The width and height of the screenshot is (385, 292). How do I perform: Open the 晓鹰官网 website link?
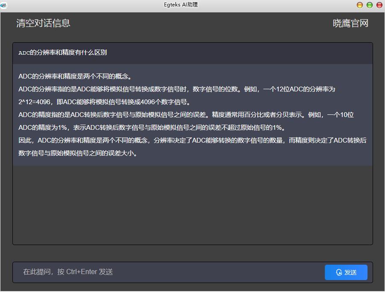click(x=350, y=23)
